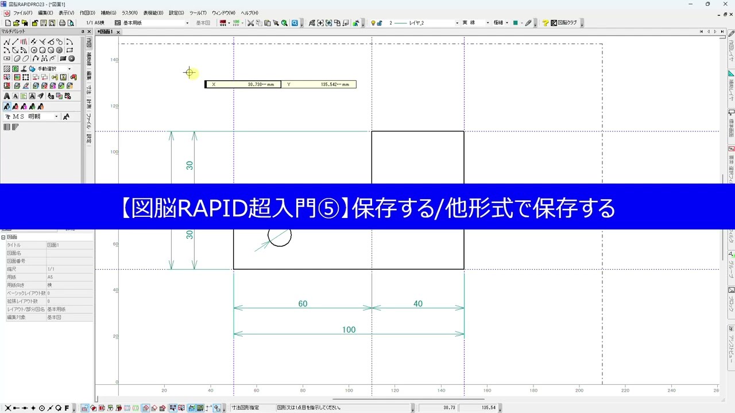The image size is (735, 413).
Task: Click the 図脳クラブ button
Action: point(564,23)
